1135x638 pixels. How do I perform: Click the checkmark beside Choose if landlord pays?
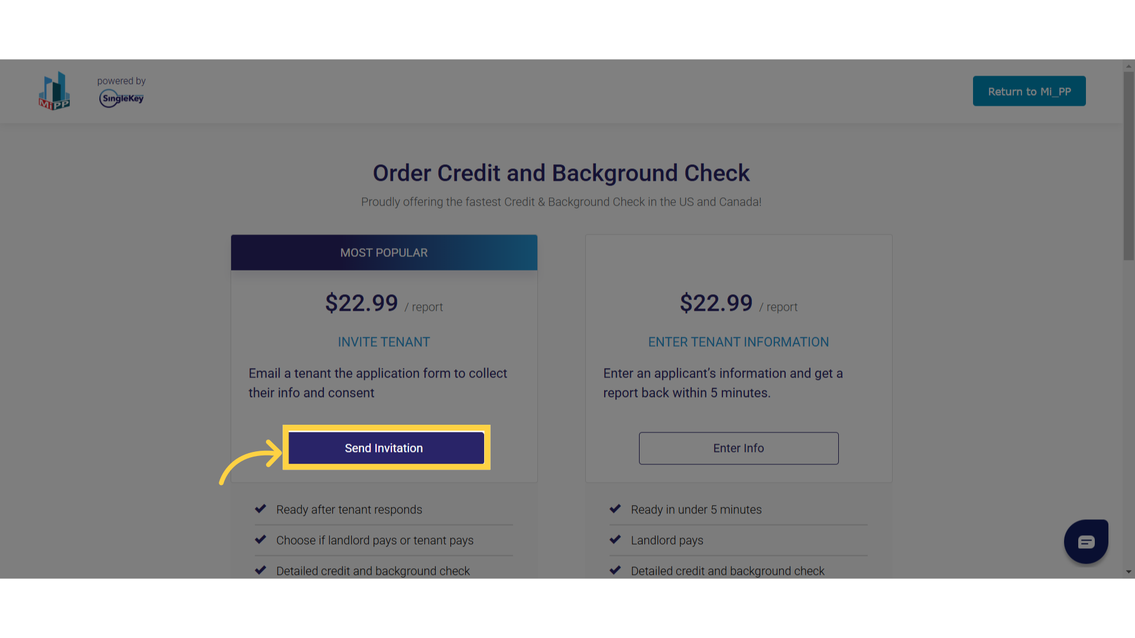pyautogui.click(x=260, y=539)
